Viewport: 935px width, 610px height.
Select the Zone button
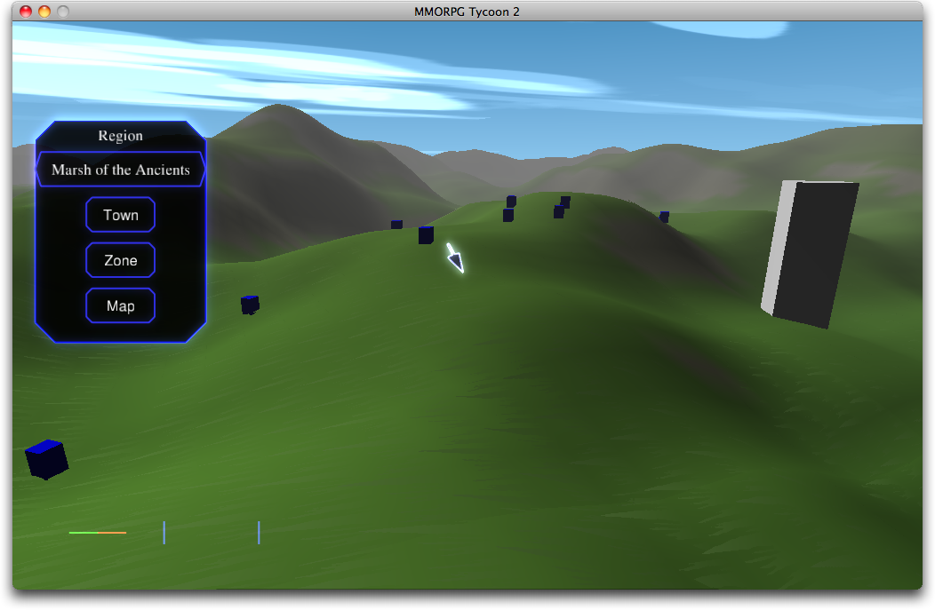pos(121,260)
